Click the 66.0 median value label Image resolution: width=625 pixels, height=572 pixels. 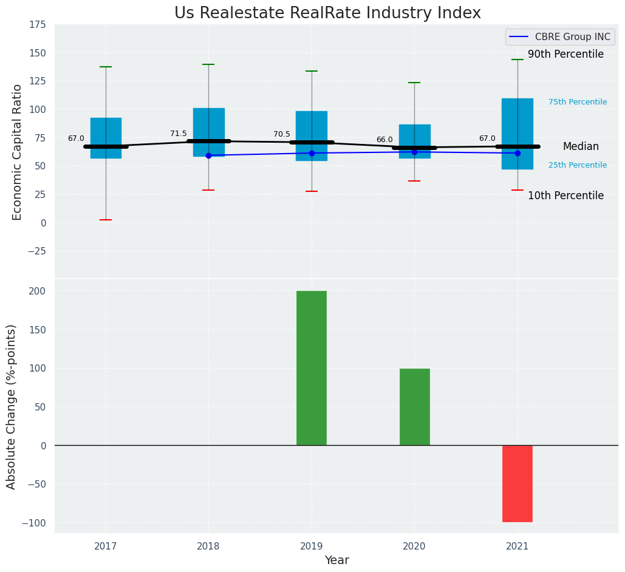pyautogui.click(x=384, y=140)
